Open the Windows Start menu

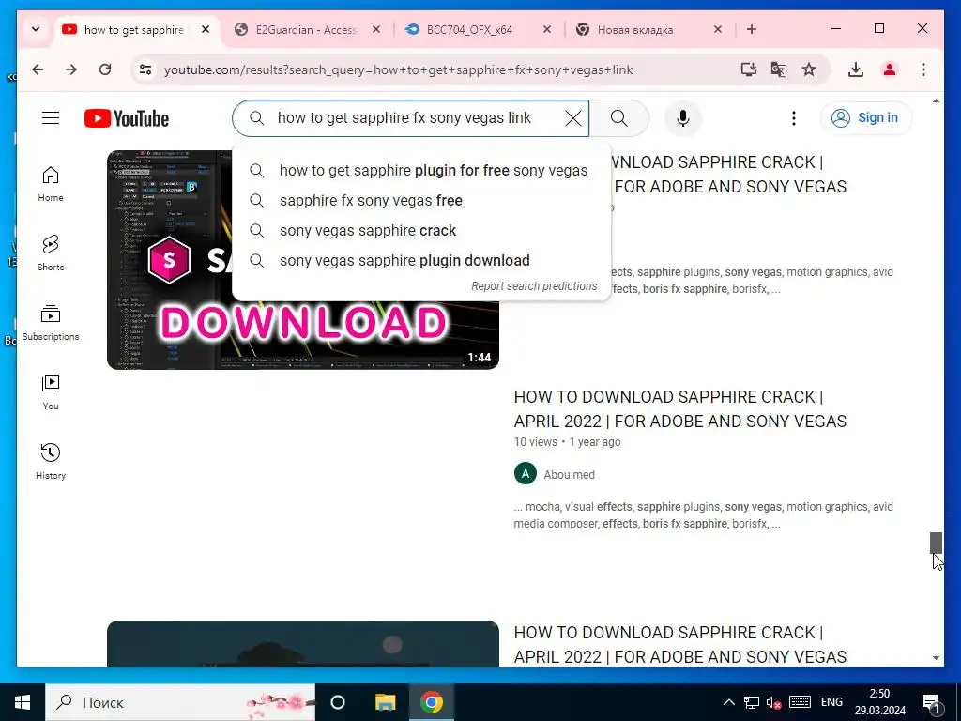click(x=23, y=702)
